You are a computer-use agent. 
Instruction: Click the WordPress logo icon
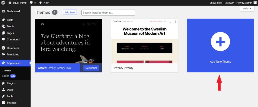(x=3, y=3)
